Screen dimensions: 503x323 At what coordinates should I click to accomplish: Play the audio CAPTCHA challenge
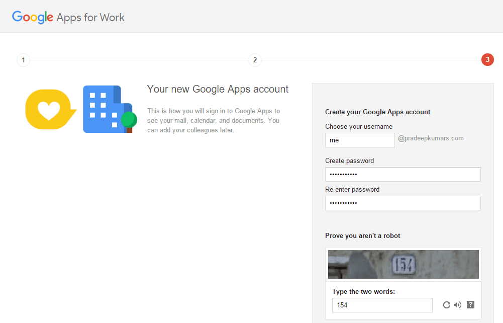pos(458,305)
